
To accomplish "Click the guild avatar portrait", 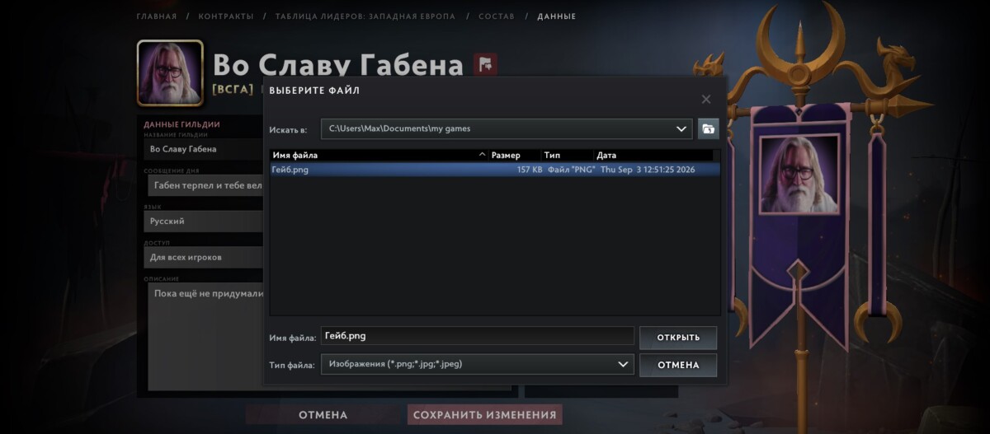I will pos(170,72).
